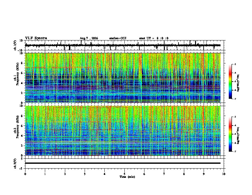
Task: Select the ch.2 colorbar log(PSD) label
Action: (238, 135)
